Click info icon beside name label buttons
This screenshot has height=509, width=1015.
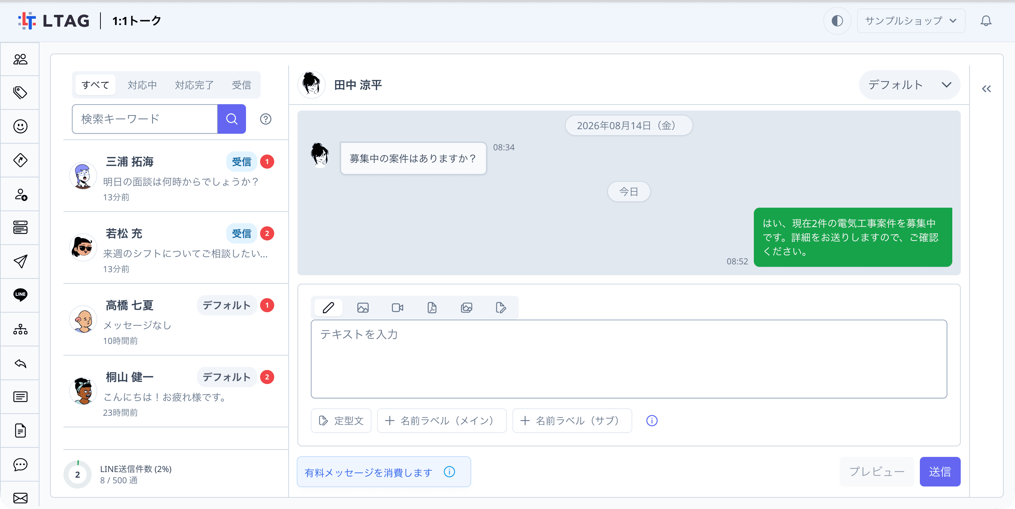(652, 420)
